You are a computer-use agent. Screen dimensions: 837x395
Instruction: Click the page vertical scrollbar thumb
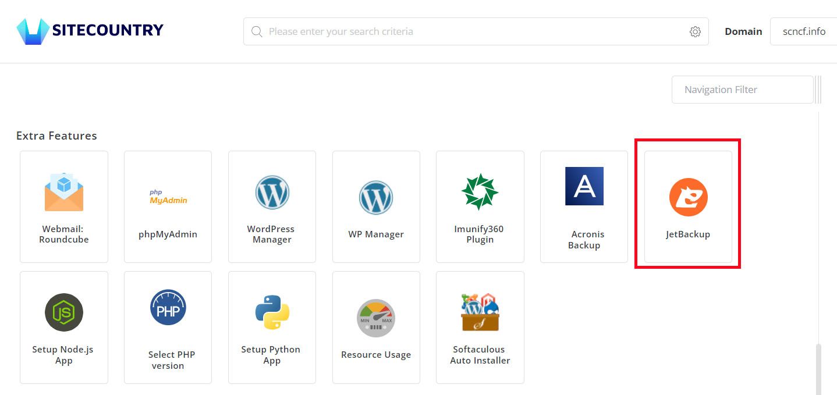[818, 369]
